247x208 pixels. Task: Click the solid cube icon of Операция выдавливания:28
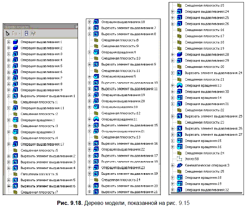(x=179, y=54)
